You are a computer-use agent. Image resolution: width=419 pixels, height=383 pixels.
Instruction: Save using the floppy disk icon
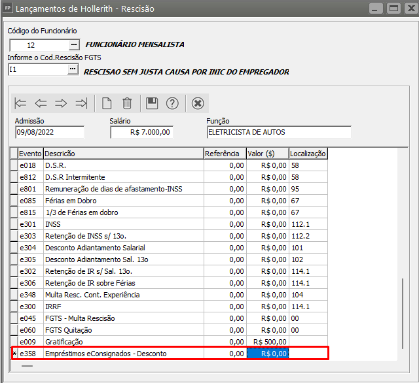pyautogui.click(x=152, y=103)
